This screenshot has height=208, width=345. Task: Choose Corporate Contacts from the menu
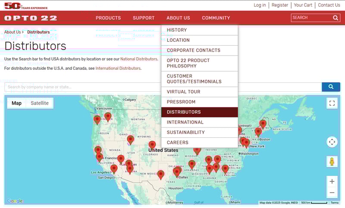[200, 50]
